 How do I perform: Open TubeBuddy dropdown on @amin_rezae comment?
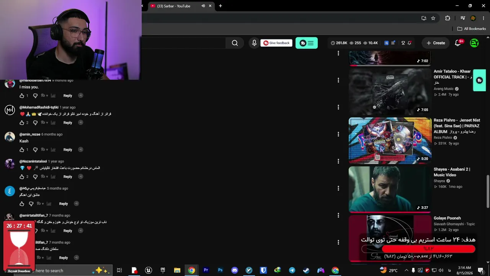click(x=44, y=149)
